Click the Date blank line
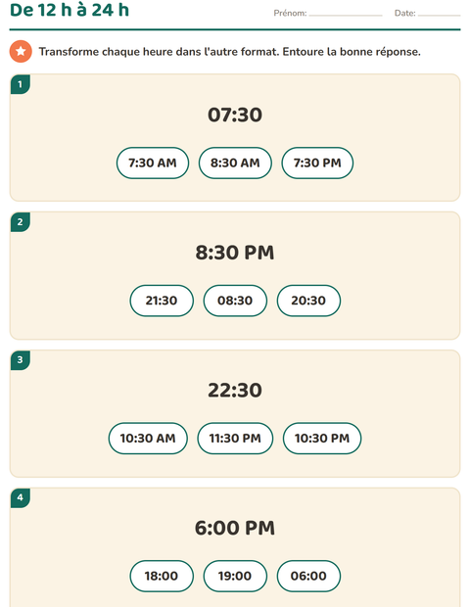Screen dimensions: 470x607 point(439,15)
